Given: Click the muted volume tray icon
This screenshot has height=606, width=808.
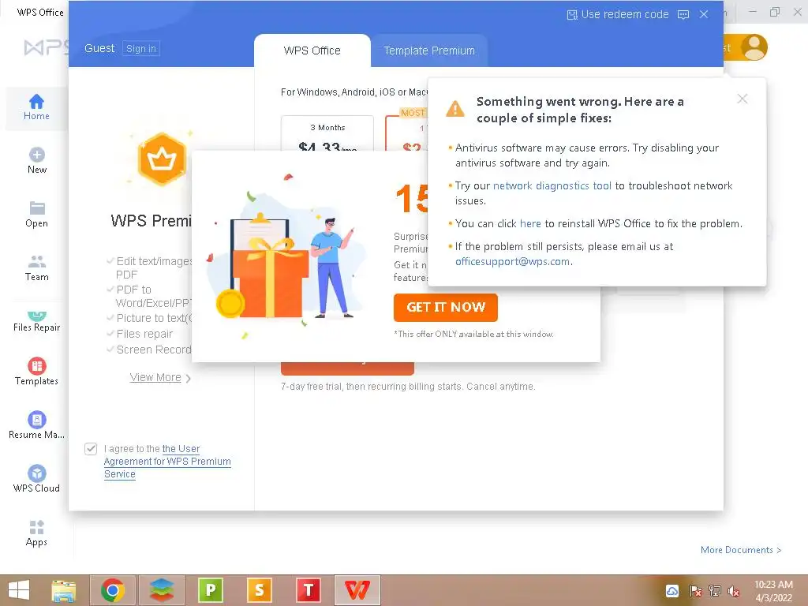Looking at the screenshot, I should pyautogui.click(x=734, y=591).
